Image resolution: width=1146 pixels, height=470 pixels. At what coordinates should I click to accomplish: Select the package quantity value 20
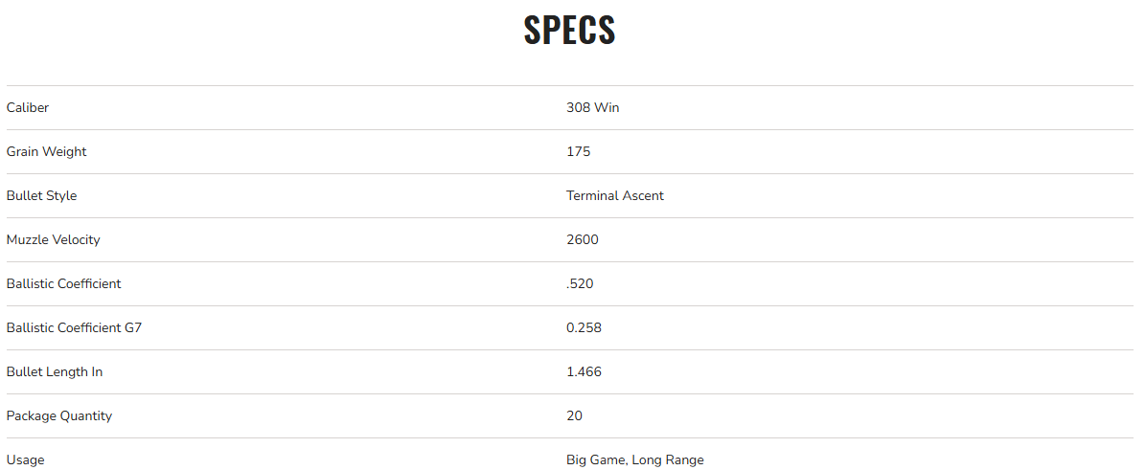pyautogui.click(x=574, y=415)
